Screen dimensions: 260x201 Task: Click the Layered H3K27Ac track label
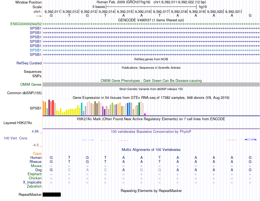tap(18, 123)
